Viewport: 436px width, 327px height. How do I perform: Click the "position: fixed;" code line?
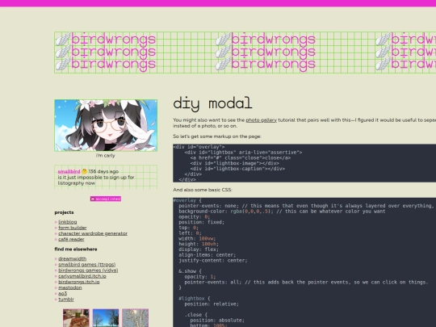tap(202, 222)
